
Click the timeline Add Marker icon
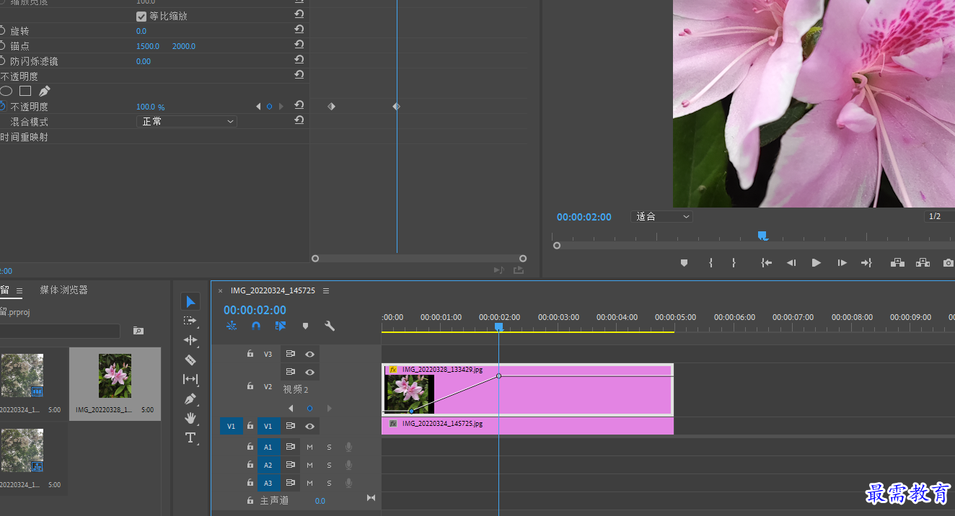(x=305, y=326)
